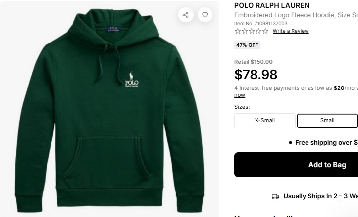358x217 pixels.
Task: Give a five-star rating using last star
Action: click(x=265, y=31)
